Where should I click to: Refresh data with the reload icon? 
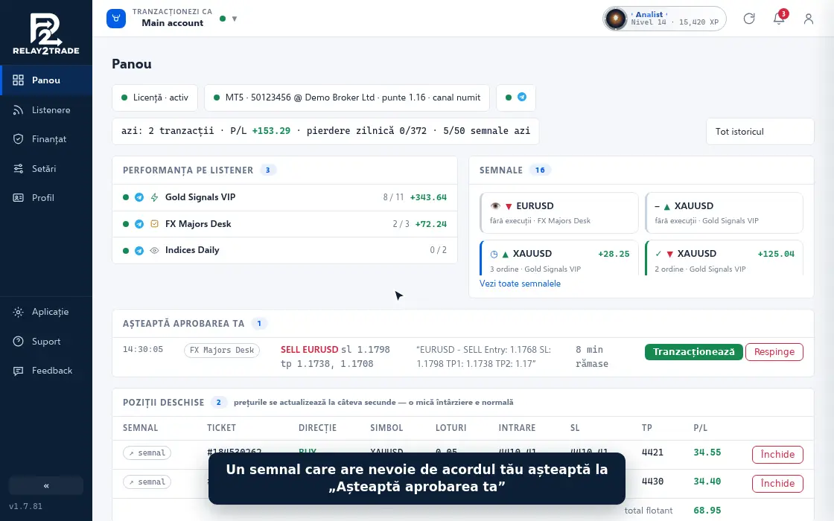(749, 19)
